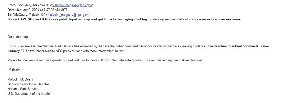Click "Senior Advisor to the Director" title

click(28, 84)
